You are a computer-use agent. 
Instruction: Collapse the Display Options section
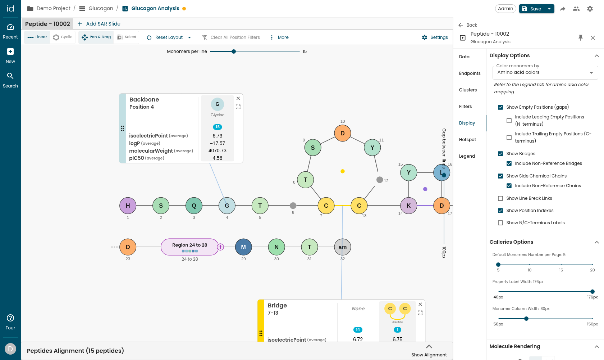coord(597,55)
